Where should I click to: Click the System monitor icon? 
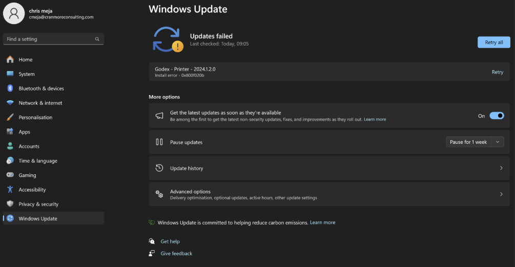click(x=10, y=74)
